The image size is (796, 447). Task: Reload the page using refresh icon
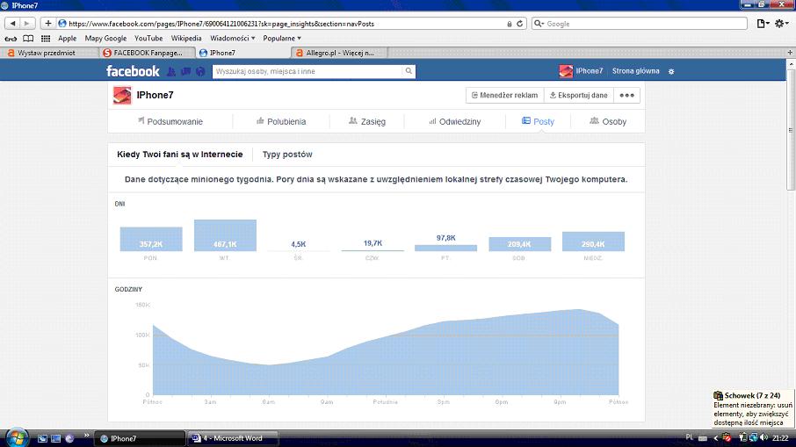pyautogui.click(x=520, y=24)
